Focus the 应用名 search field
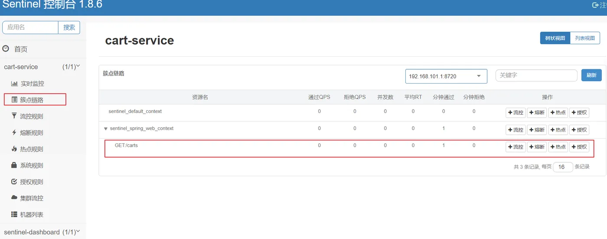This screenshot has height=239, width=607. [30, 27]
